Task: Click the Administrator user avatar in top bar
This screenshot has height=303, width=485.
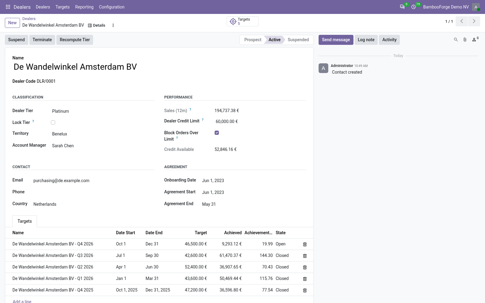Action: (476, 7)
